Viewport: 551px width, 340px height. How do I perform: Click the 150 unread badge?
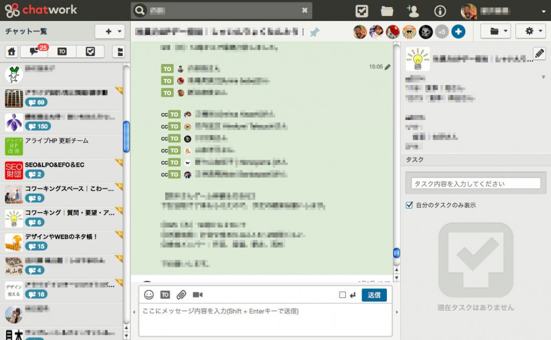38,126
